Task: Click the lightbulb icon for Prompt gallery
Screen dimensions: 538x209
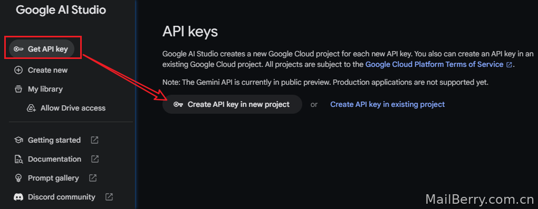Action: coord(18,178)
